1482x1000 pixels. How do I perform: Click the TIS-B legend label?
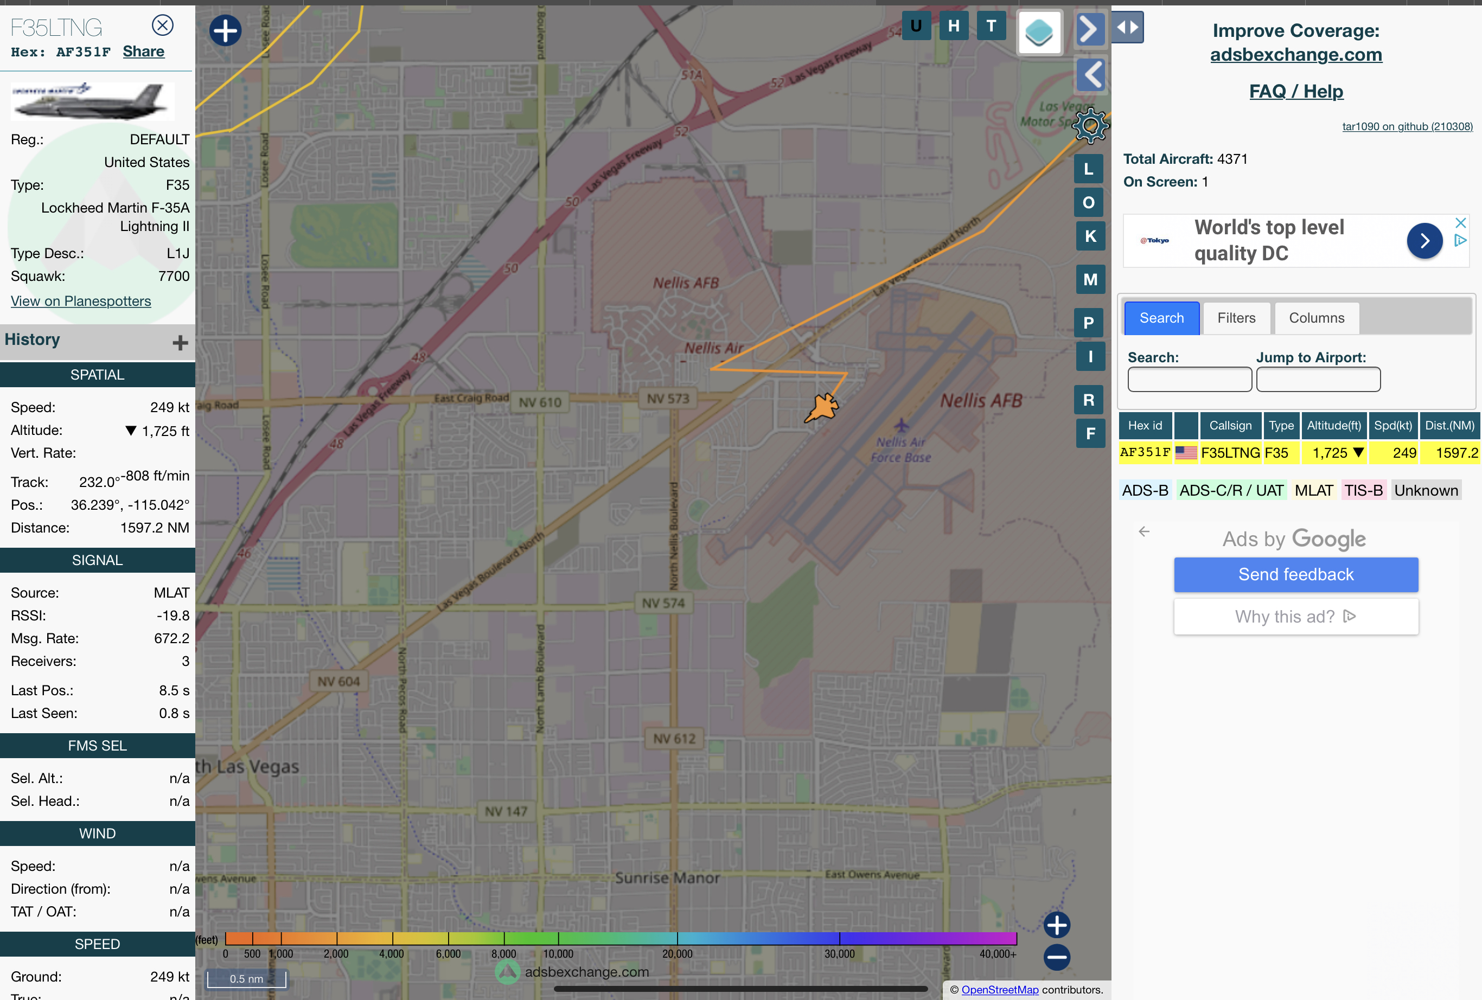[1363, 490]
